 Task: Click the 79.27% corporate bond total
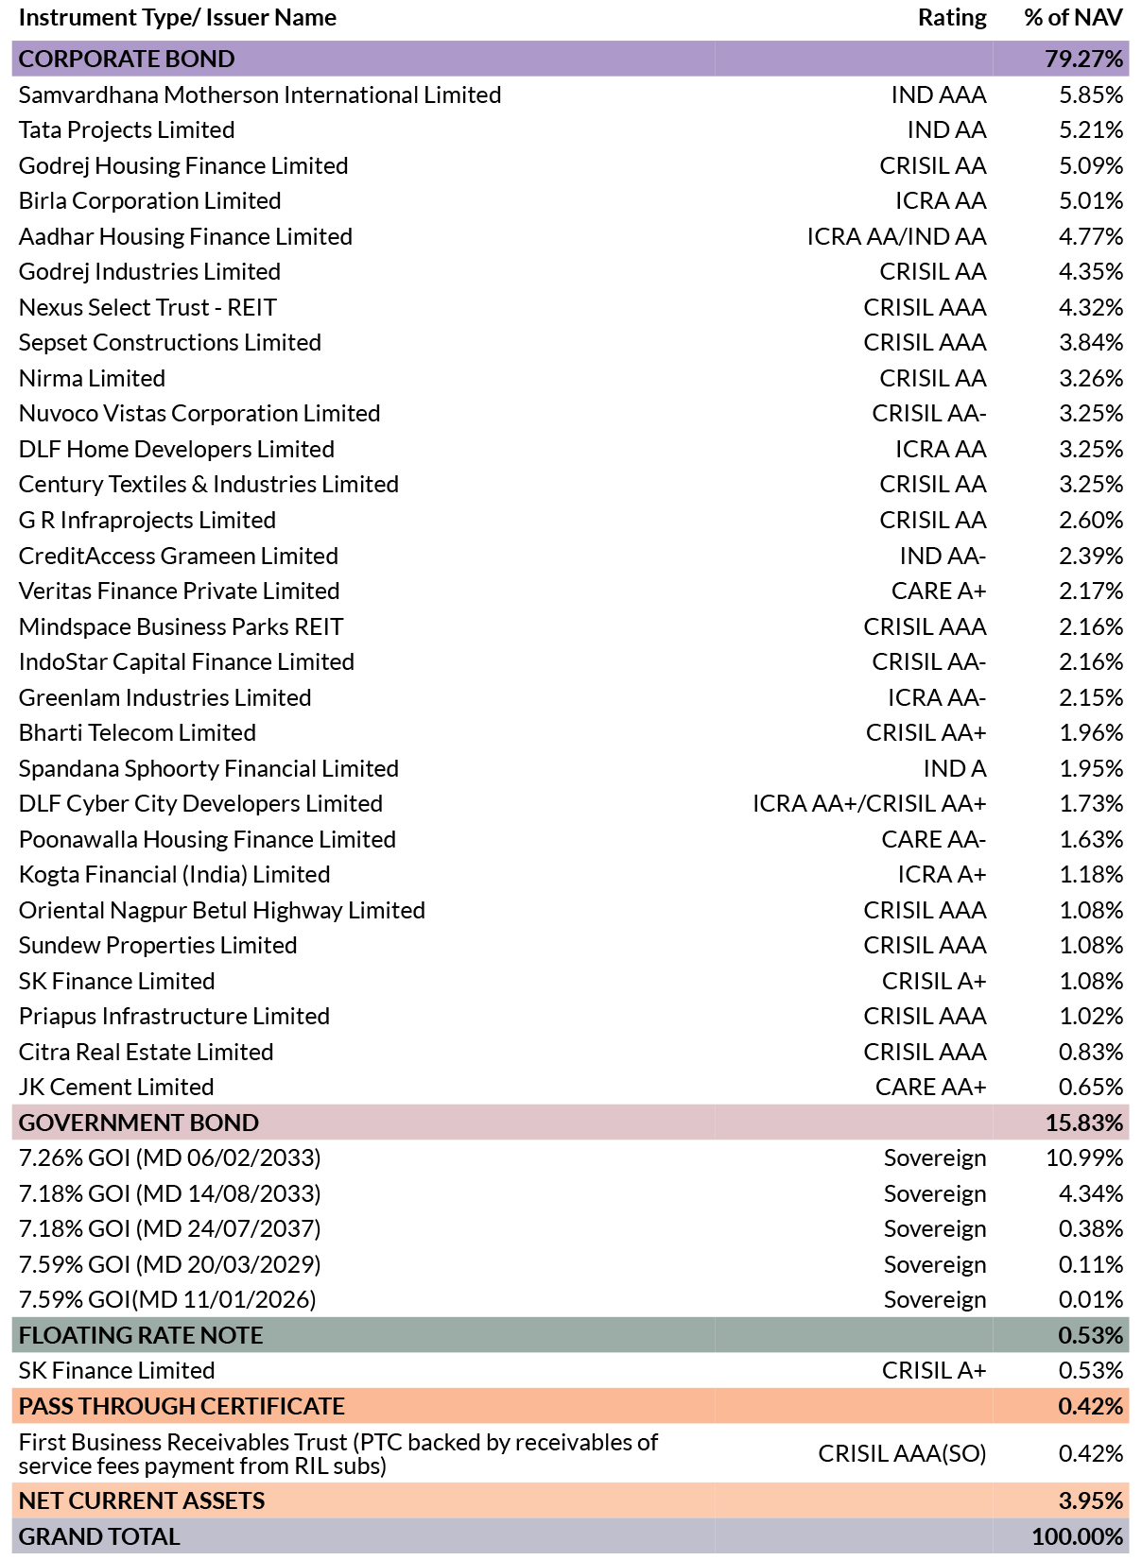pyautogui.click(x=1083, y=59)
